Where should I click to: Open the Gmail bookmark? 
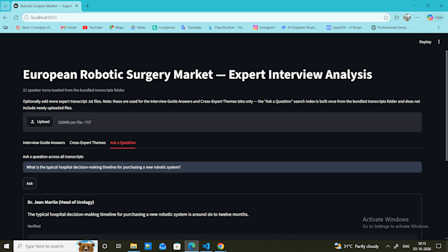(69, 28)
